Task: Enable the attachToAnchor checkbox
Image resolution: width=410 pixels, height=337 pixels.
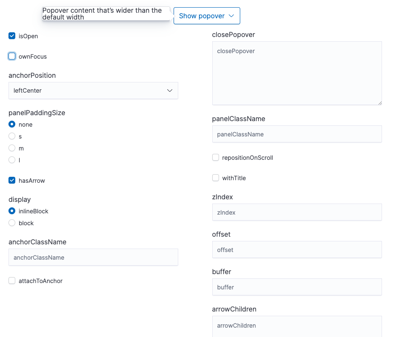Action: tap(12, 280)
